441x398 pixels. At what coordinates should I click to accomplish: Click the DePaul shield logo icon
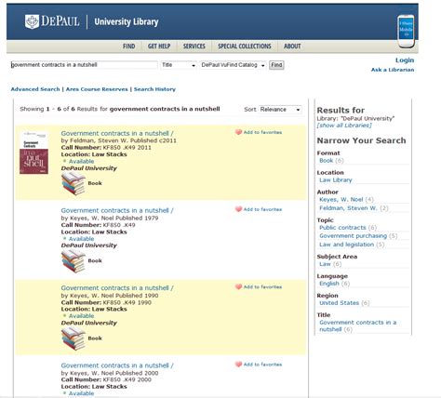pos(32,21)
